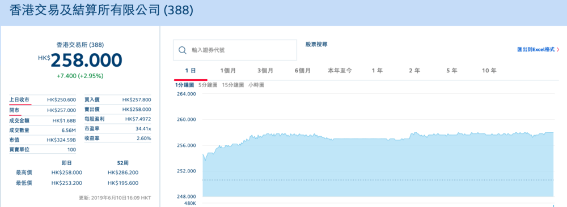Image resolution: width=567 pixels, height=207 pixels.
Task: Click the 2.60% yield value
Action: point(144,138)
